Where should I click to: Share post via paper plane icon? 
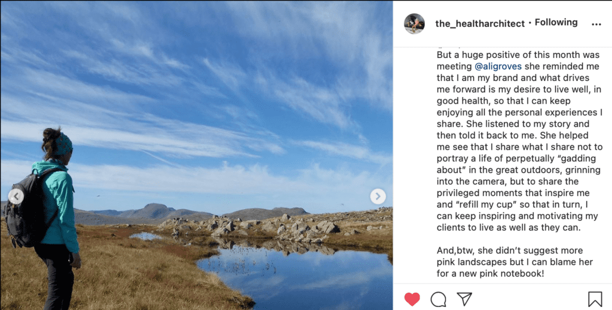coord(464,299)
